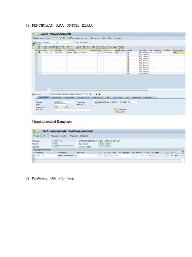The width and height of the screenshot is (192, 257).
Task: Switch to the Contabilizzazione tab
Action: click(x=83, y=97)
